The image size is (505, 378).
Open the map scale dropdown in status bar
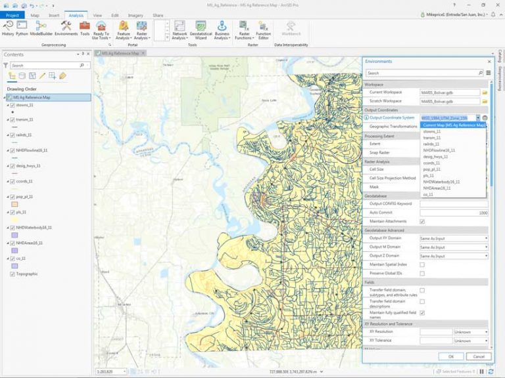click(125, 371)
